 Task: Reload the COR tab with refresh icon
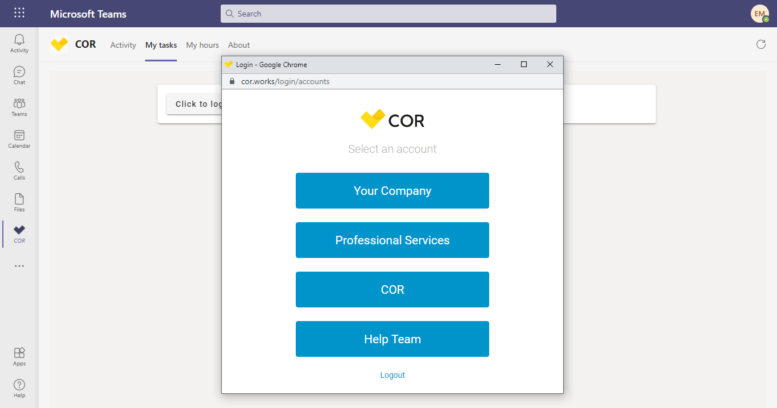point(761,44)
